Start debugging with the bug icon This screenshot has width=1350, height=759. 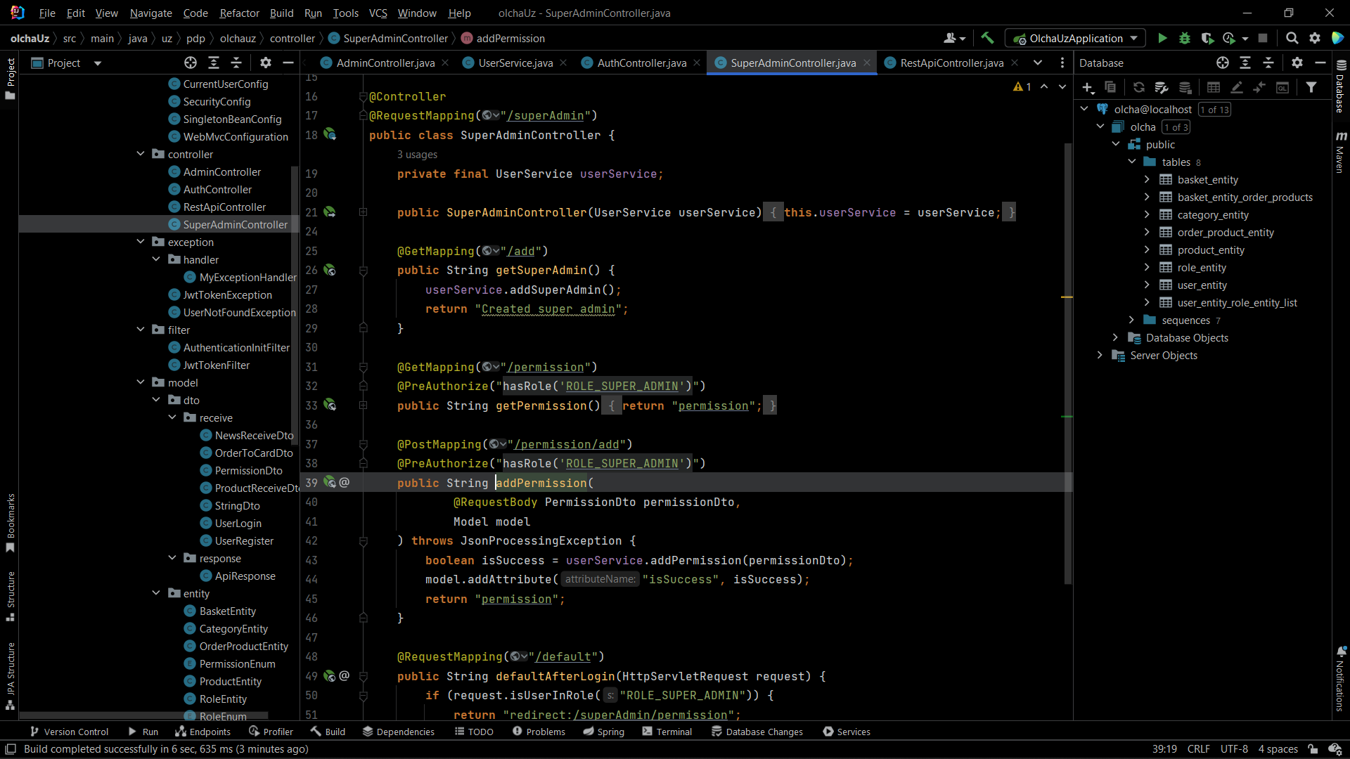[1185, 38]
